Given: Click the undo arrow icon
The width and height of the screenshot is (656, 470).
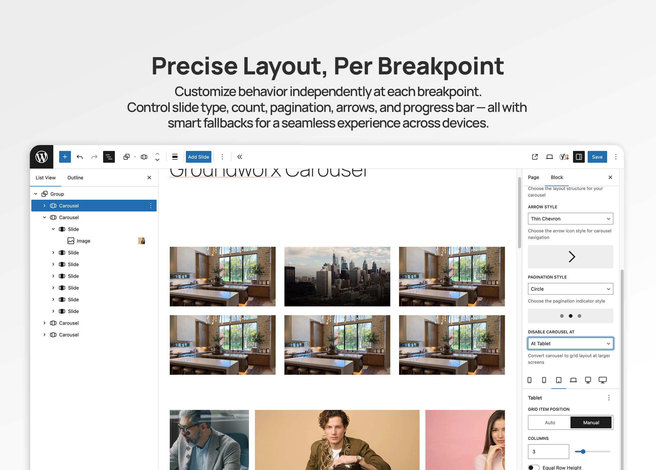Looking at the screenshot, I should 80,157.
